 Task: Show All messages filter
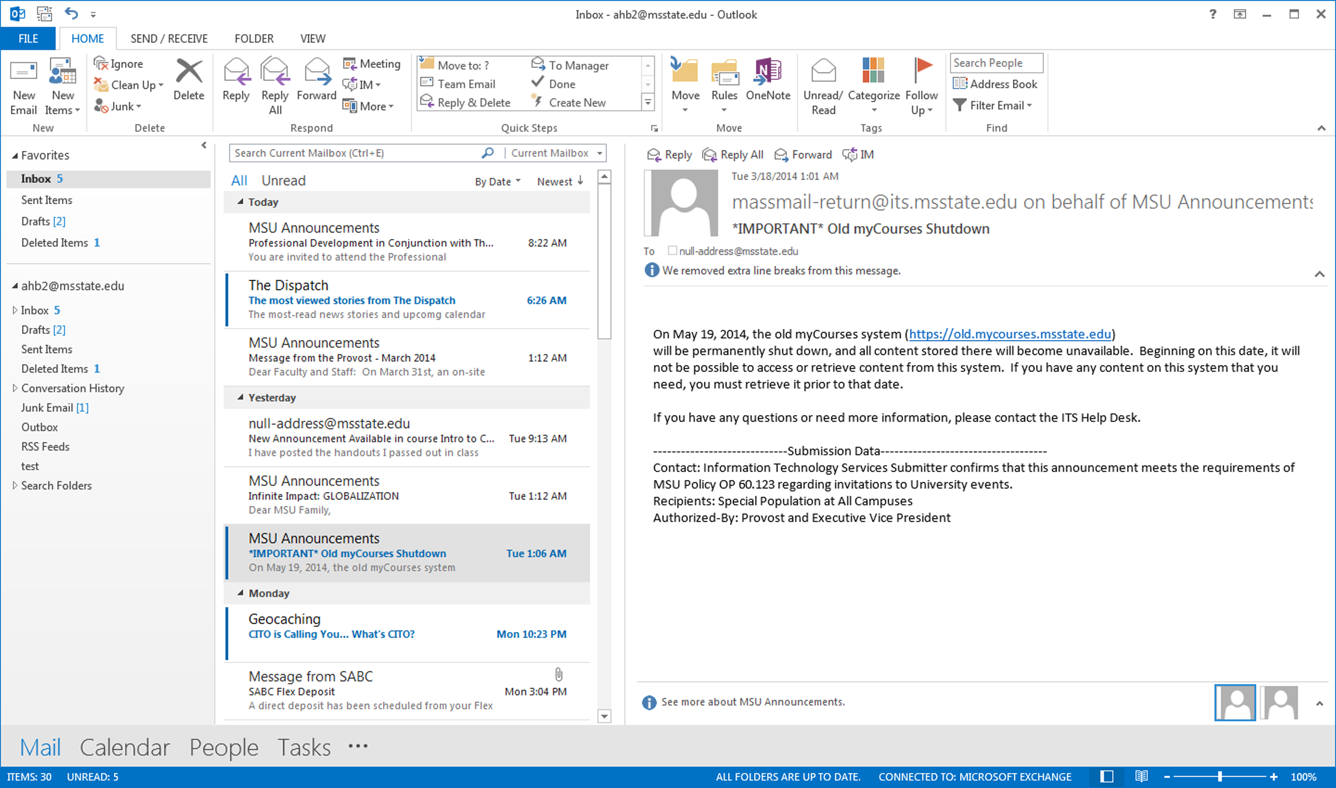239,180
